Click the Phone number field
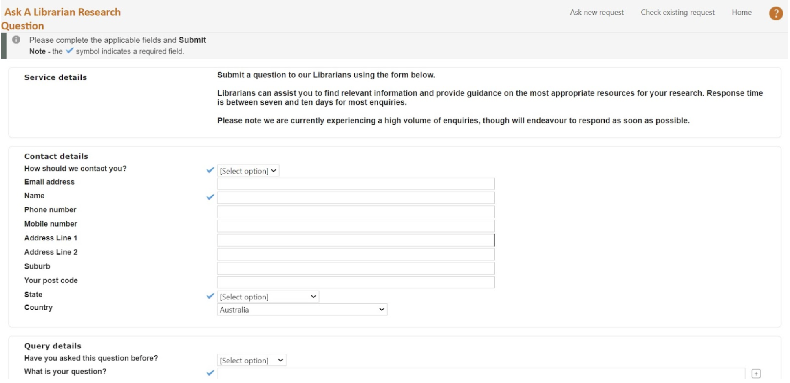The image size is (790, 383). (356, 211)
